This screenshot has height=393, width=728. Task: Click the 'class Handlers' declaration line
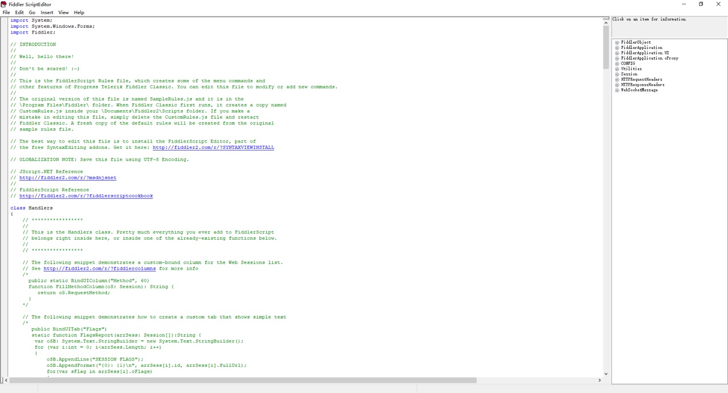pos(31,208)
